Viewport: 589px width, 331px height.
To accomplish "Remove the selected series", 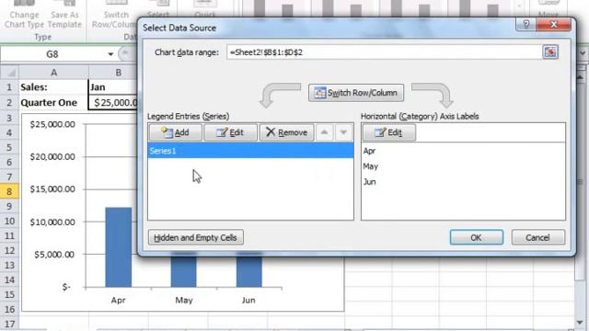I will pos(286,132).
